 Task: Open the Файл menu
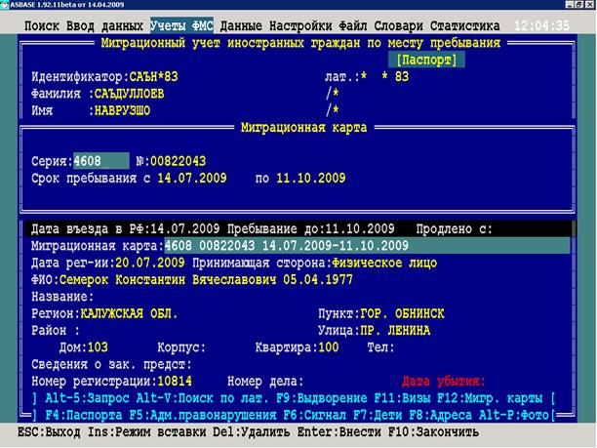click(x=366, y=22)
